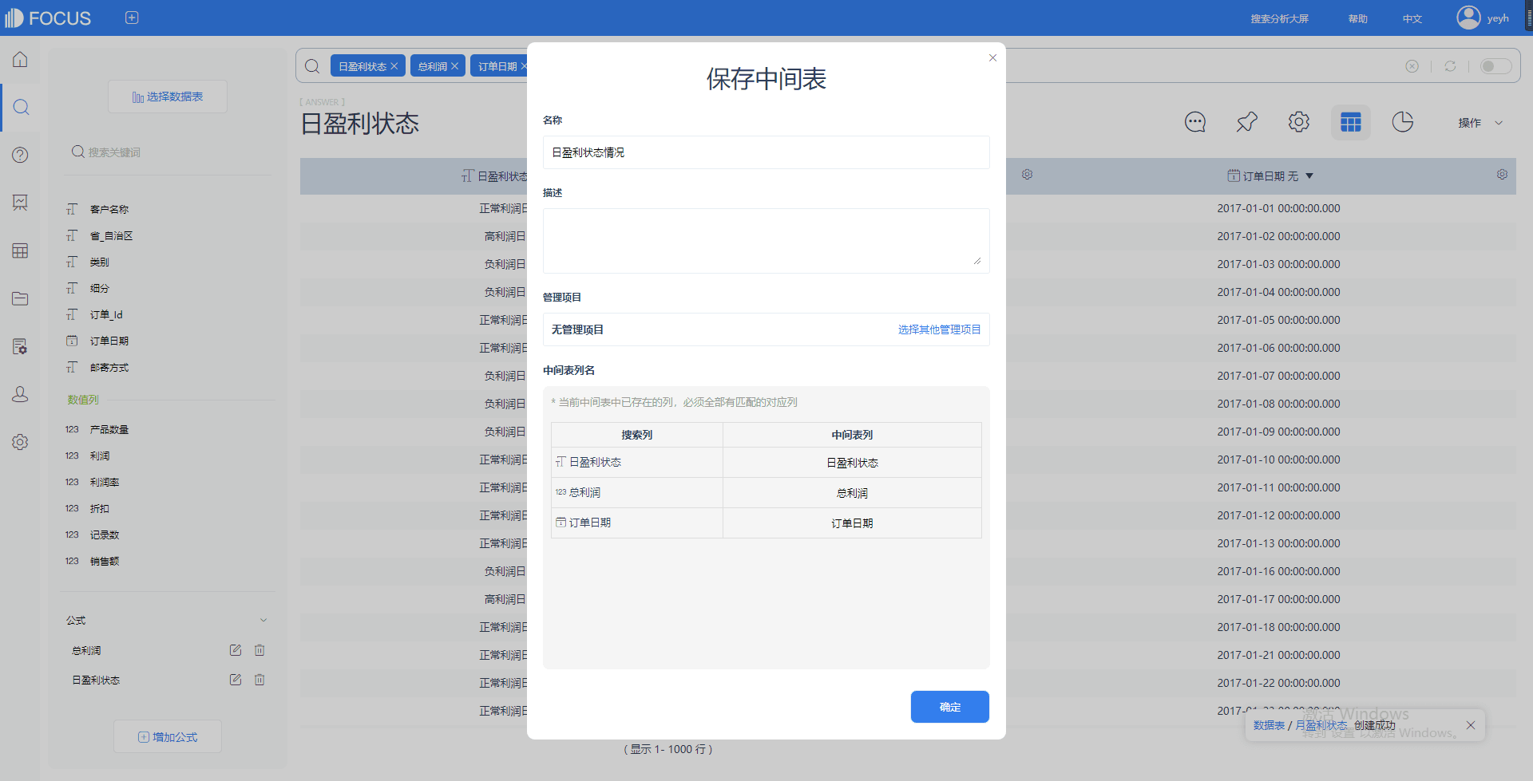Open 搜索分析大屏 in top bar

click(x=1279, y=18)
